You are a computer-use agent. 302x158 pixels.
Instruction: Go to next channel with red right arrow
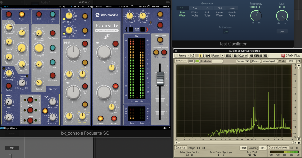(x=147, y=29)
